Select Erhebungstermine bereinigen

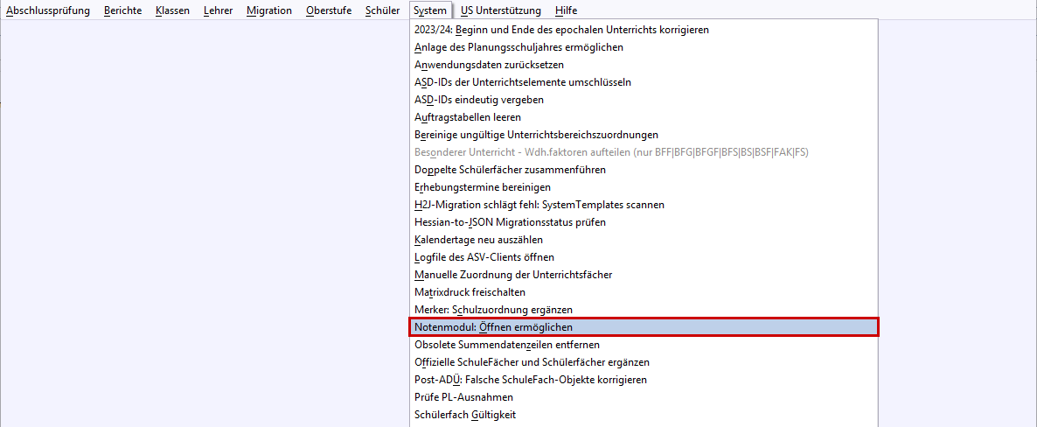644,187
